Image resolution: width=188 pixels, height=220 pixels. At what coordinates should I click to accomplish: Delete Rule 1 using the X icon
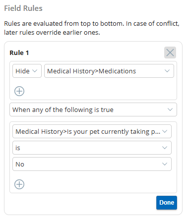[x=170, y=53]
